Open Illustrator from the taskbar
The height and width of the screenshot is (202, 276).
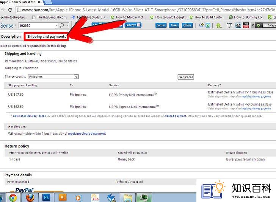(x=63, y=197)
